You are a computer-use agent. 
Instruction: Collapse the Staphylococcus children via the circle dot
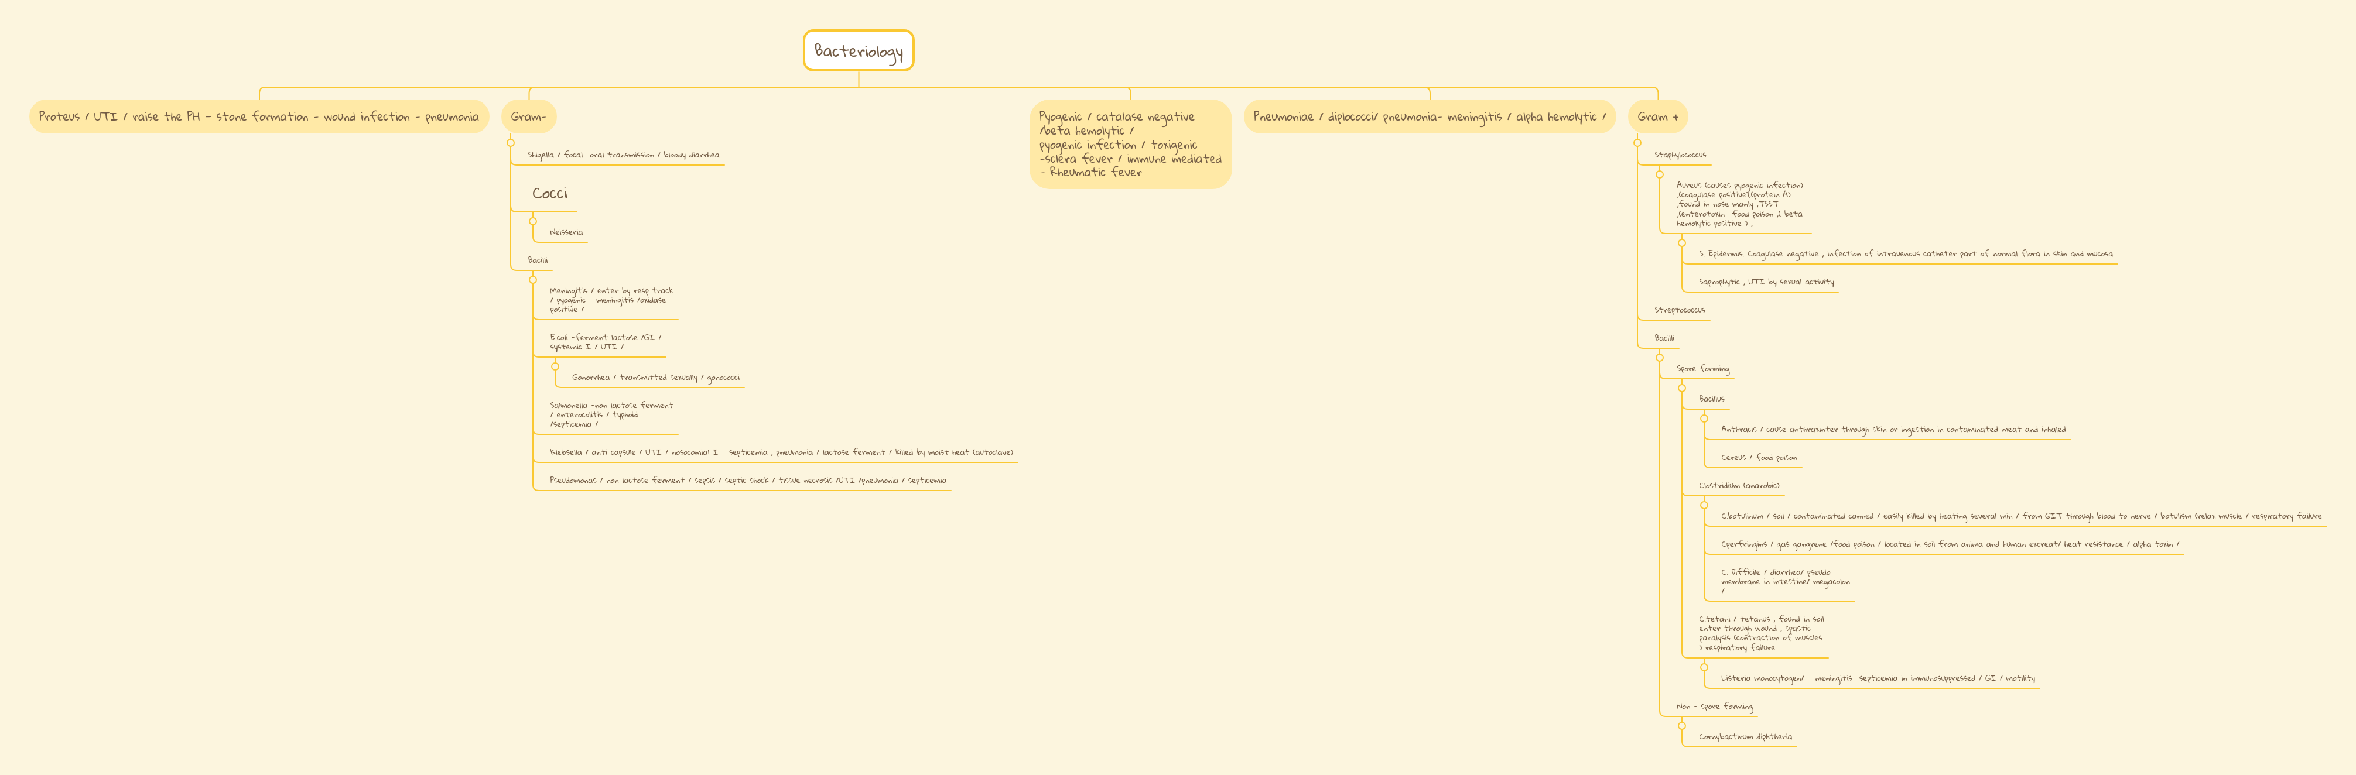pyautogui.click(x=1659, y=174)
